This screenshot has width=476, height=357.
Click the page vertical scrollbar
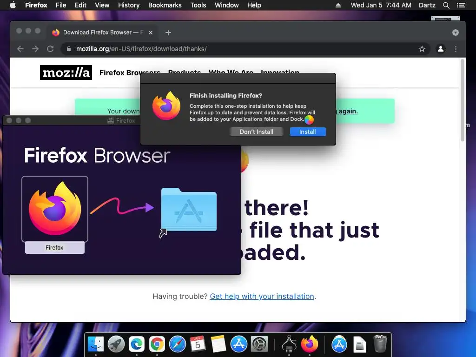coord(463,100)
